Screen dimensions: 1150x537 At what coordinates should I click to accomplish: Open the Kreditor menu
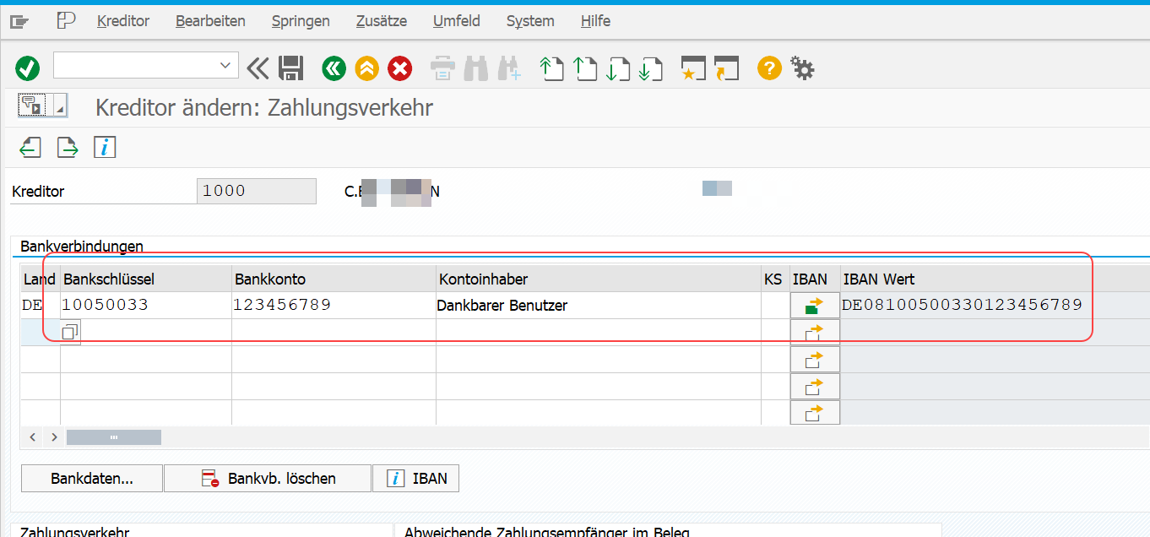(x=122, y=21)
